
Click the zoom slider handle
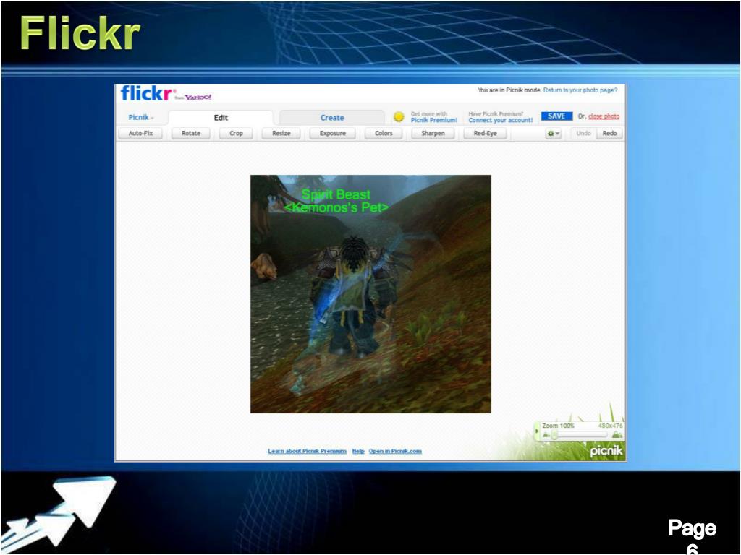[x=555, y=435]
